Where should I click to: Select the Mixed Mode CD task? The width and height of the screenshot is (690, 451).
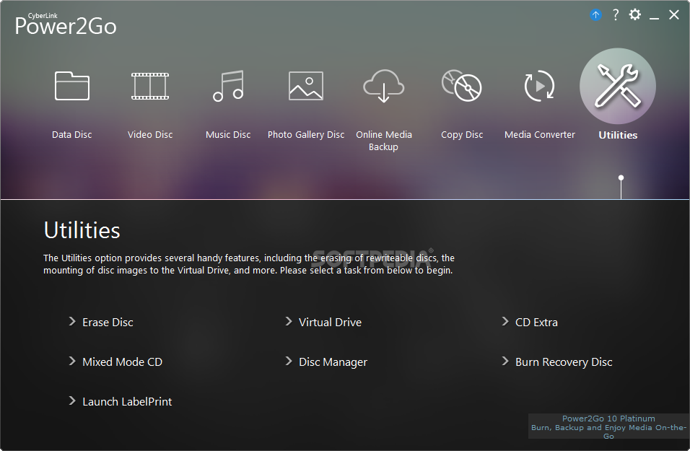tap(122, 362)
